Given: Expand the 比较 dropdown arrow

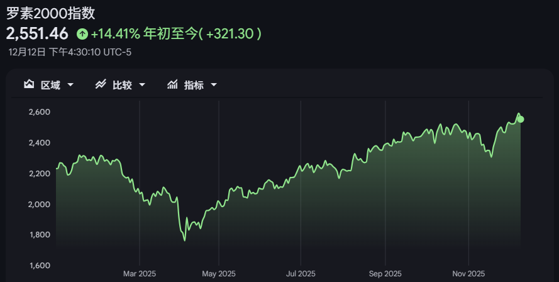Looking at the screenshot, I should coord(142,85).
